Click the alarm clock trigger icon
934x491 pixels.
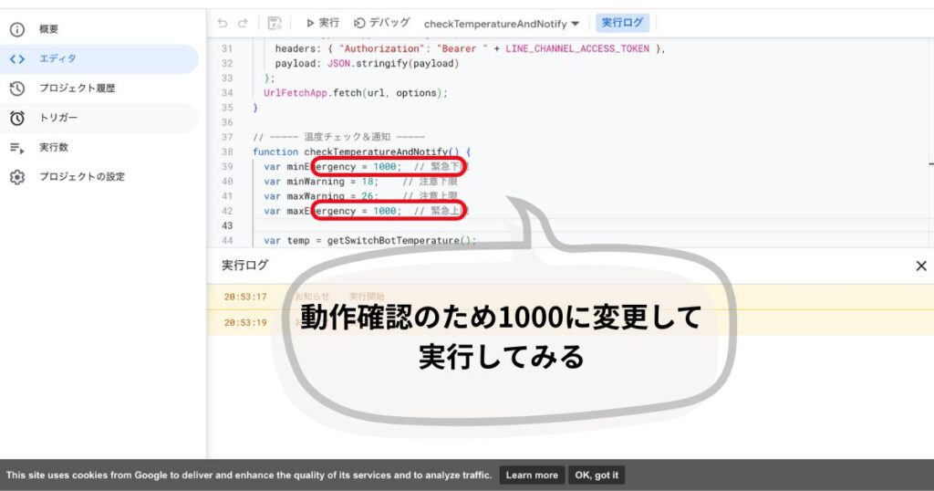(17, 118)
